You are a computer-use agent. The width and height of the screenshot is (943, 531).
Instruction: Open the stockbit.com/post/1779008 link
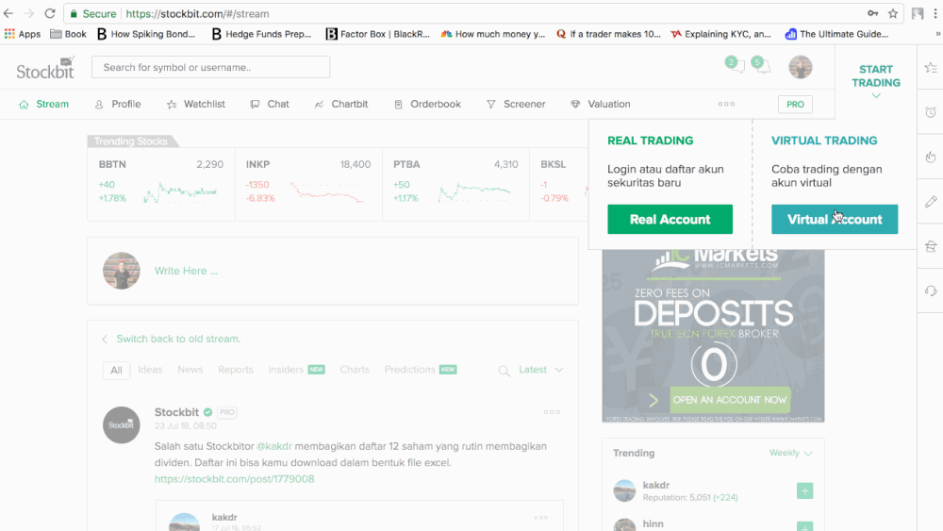tap(235, 479)
